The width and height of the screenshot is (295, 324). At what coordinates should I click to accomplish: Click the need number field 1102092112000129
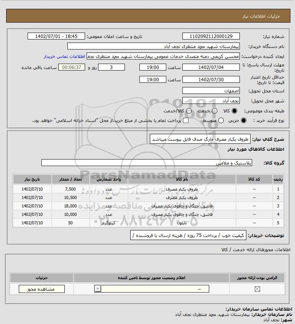pyautogui.click(x=211, y=36)
